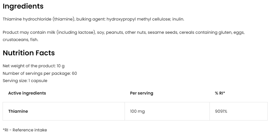270x134 pixels.
Task: Click the Thiamine row label in the table
Action: [x=18, y=111]
